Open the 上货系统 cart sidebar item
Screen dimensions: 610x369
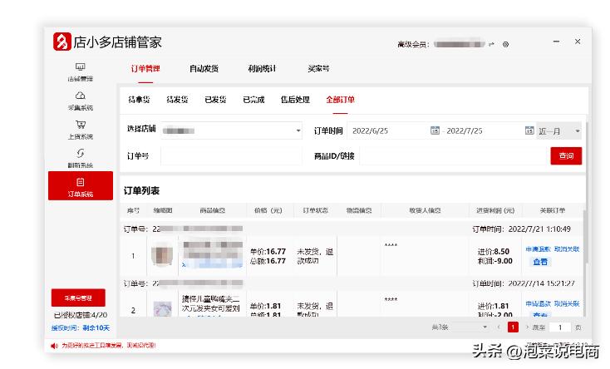81,130
